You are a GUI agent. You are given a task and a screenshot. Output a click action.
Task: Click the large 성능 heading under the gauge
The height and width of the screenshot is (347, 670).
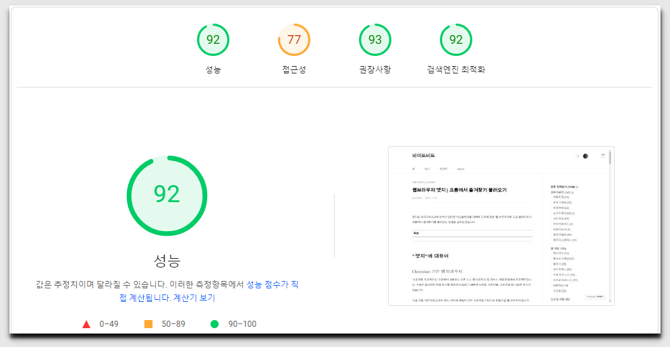167,260
